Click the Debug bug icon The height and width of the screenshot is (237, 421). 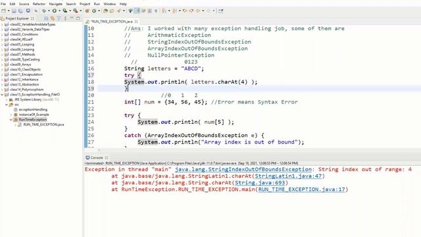coord(44,11)
